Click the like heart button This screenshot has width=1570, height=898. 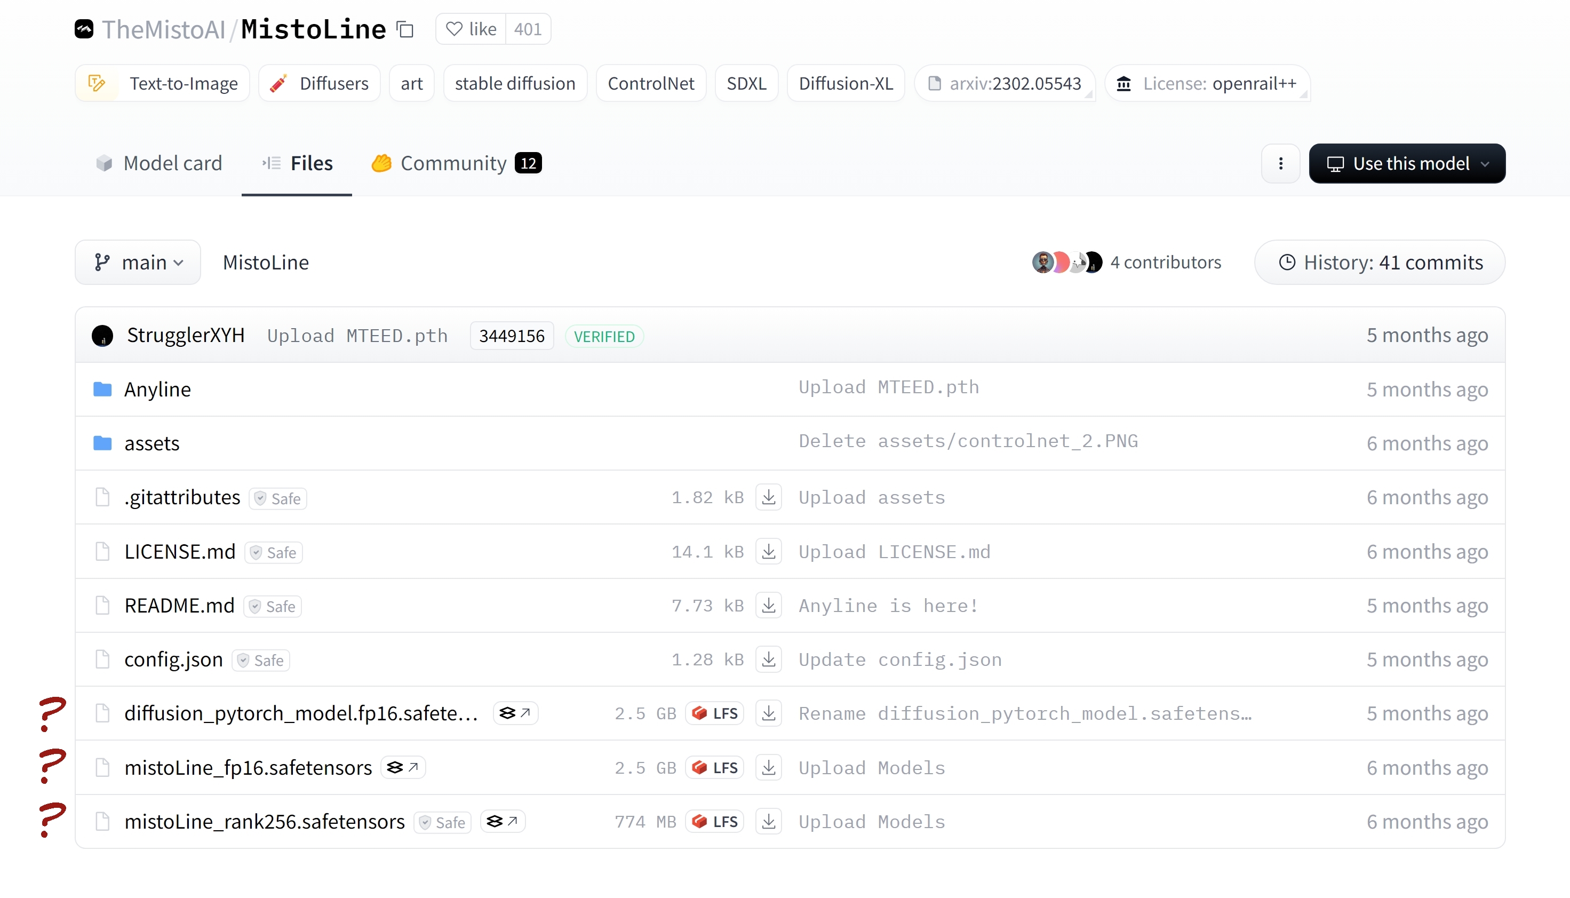pos(471,29)
